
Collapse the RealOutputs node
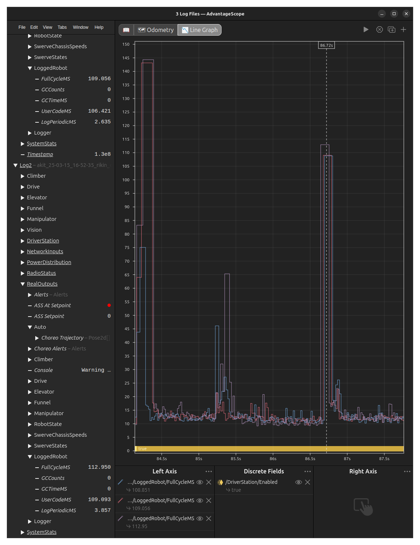(23, 284)
